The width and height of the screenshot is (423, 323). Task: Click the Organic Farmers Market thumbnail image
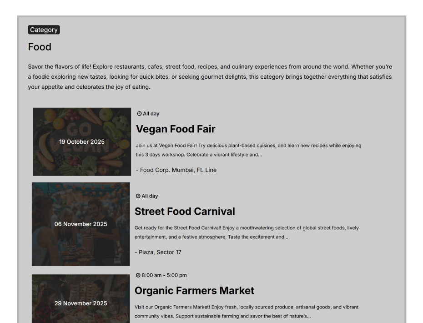coord(81,287)
